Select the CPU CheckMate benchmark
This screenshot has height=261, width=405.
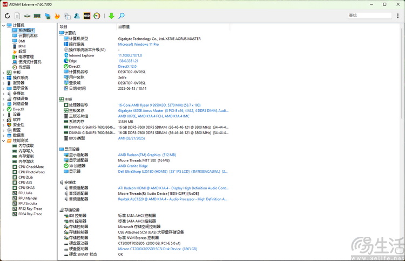click(x=28, y=167)
